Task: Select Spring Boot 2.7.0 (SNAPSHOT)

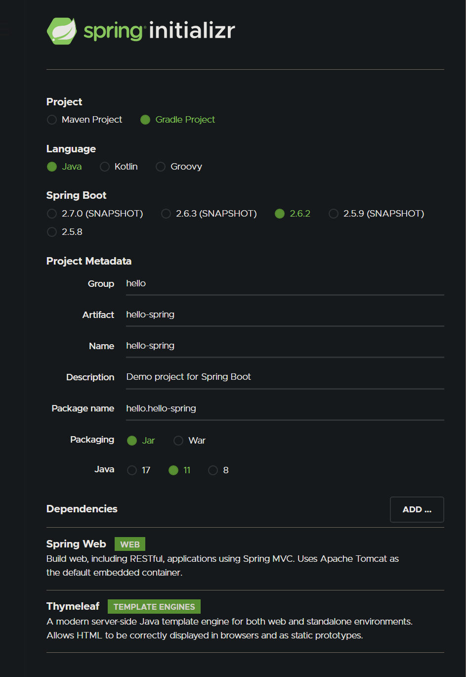Action: click(52, 214)
